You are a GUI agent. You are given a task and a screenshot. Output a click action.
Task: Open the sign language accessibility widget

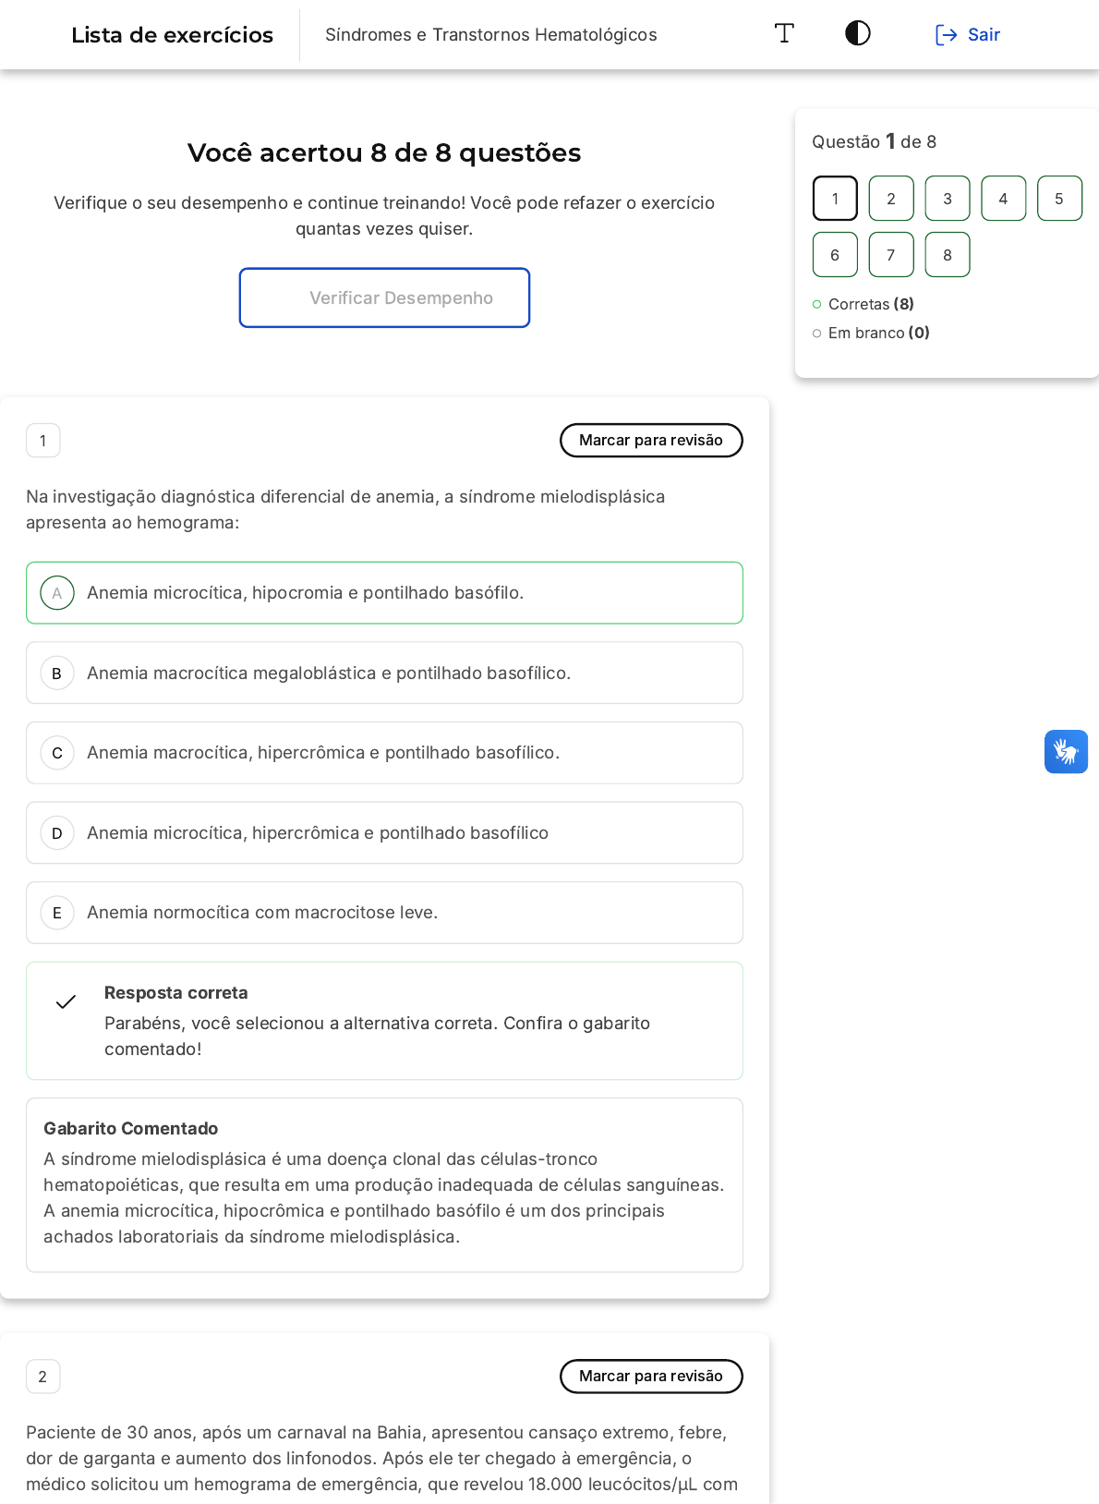click(1066, 751)
